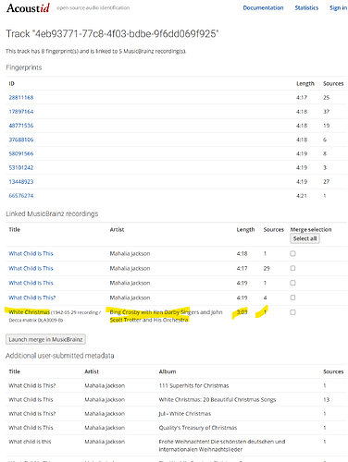
Task: Open fingerprint 37688106
Action: [x=21, y=140]
